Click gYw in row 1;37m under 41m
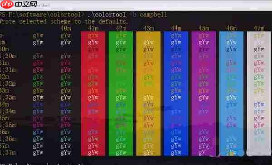272x165 pixels. (x=93, y=153)
